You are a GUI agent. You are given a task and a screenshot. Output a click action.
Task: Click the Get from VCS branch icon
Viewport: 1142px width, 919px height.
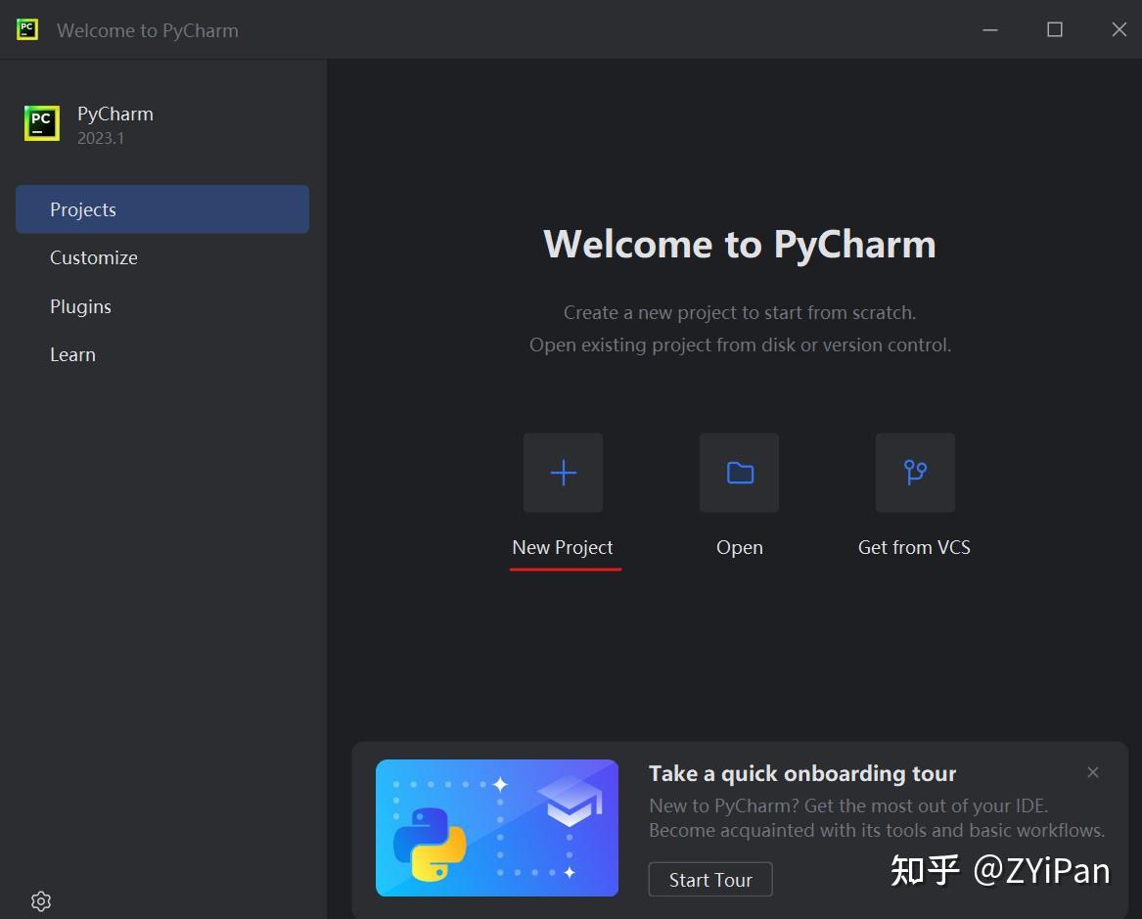pyautogui.click(x=914, y=473)
